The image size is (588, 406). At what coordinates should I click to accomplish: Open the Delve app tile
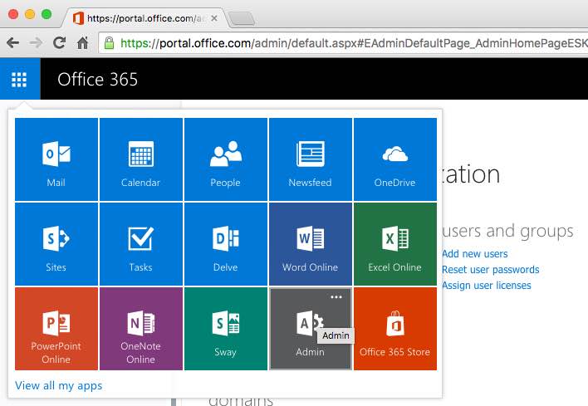coord(226,244)
